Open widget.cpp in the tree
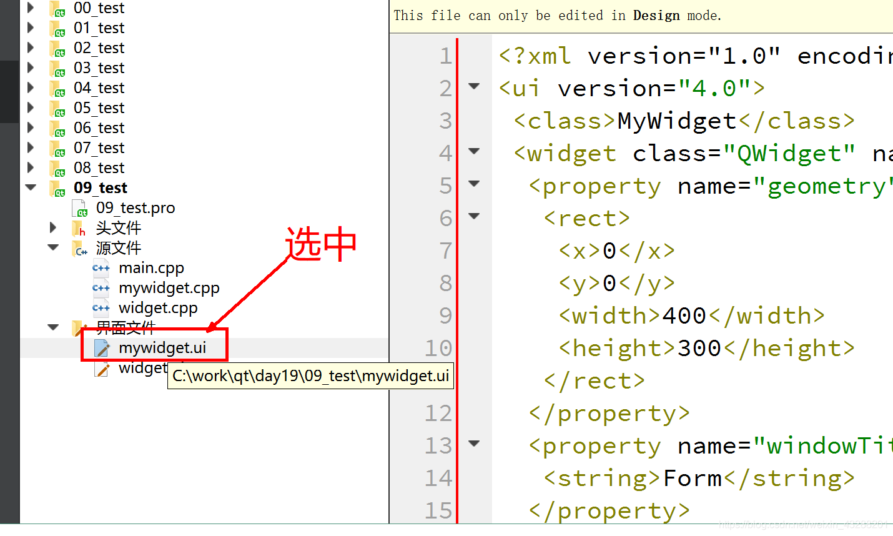893x536 pixels. tap(158, 308)
